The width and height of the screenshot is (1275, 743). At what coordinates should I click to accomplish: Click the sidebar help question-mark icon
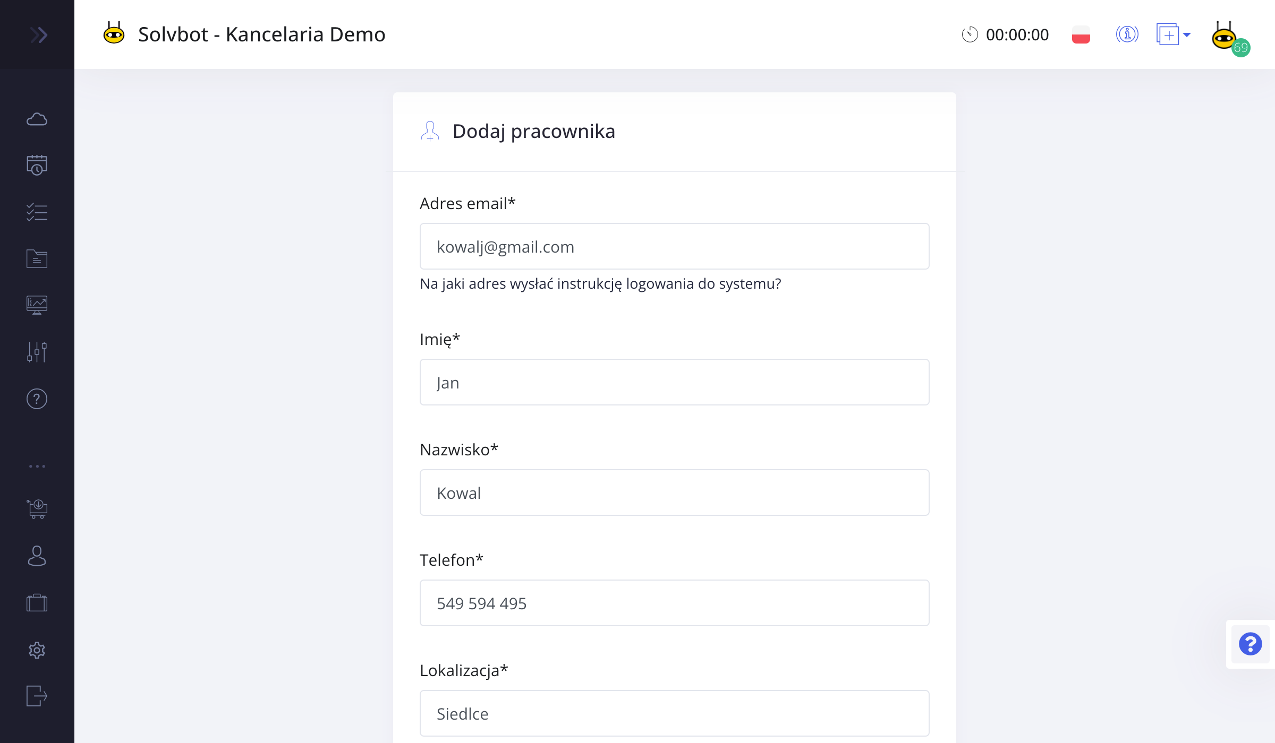[x=37, y=399]
